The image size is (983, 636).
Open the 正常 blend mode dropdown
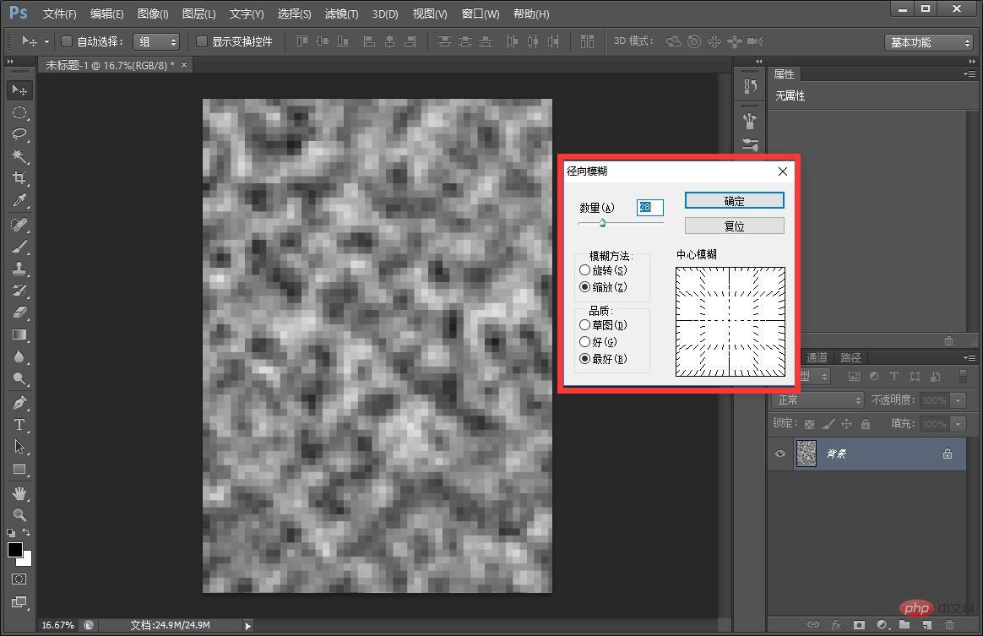tap(817, 400)
